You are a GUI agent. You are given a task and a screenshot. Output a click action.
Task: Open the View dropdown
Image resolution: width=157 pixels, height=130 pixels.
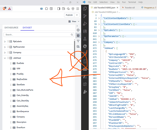click(x=74, y=21)
